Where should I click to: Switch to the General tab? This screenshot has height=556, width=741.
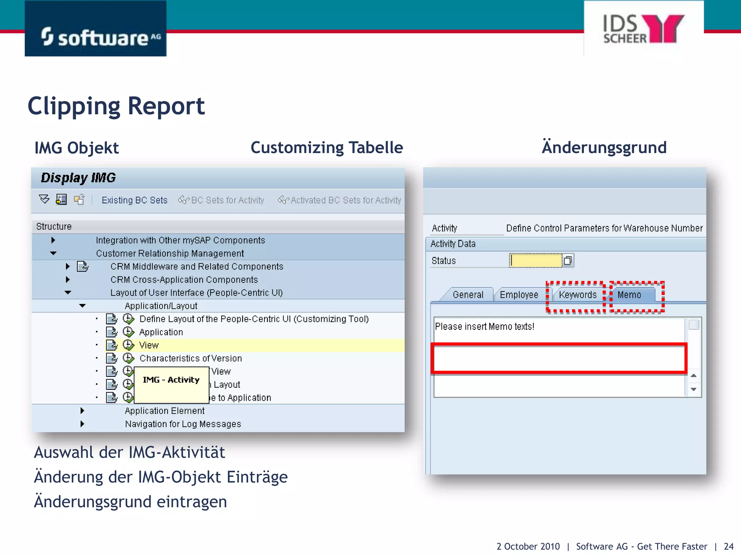pos(468,295)
